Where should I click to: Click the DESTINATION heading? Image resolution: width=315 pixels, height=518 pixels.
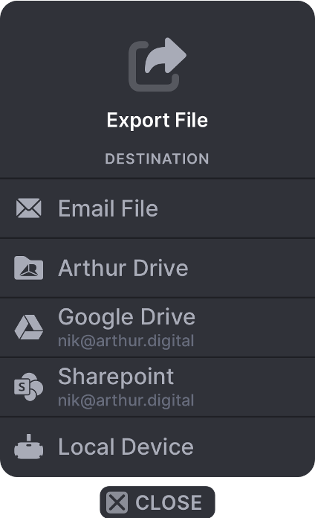[157, 159]
